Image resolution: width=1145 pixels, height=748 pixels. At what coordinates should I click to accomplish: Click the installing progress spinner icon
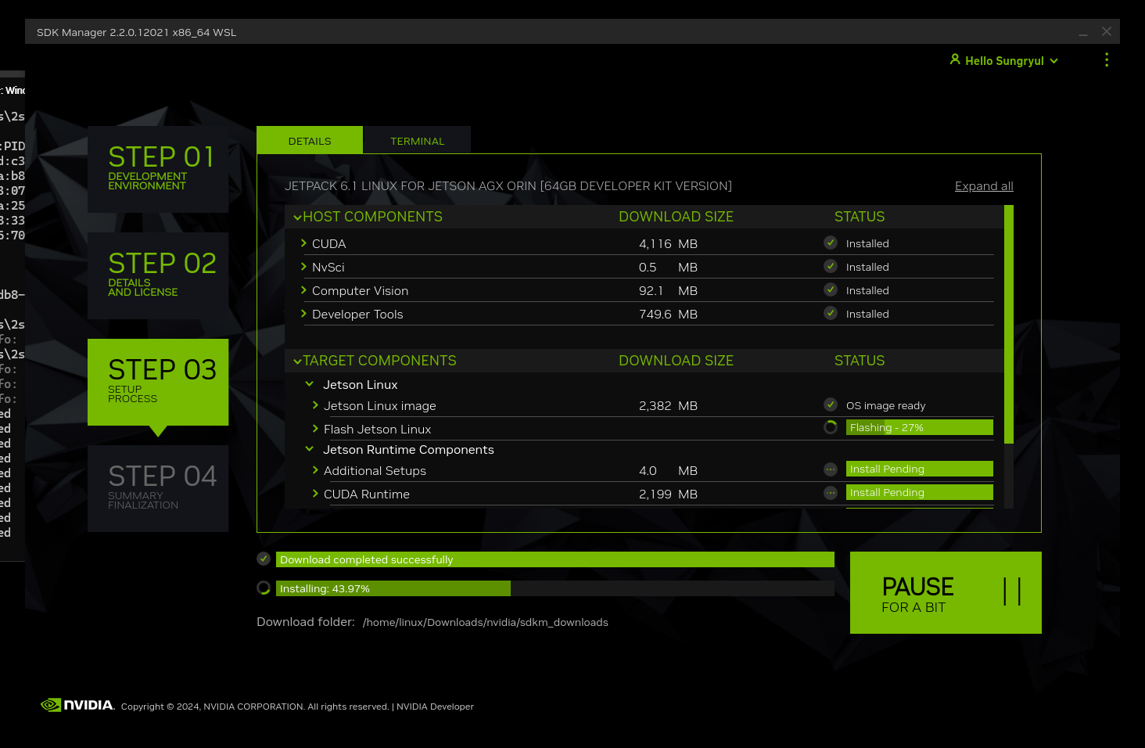click(264, 588)
